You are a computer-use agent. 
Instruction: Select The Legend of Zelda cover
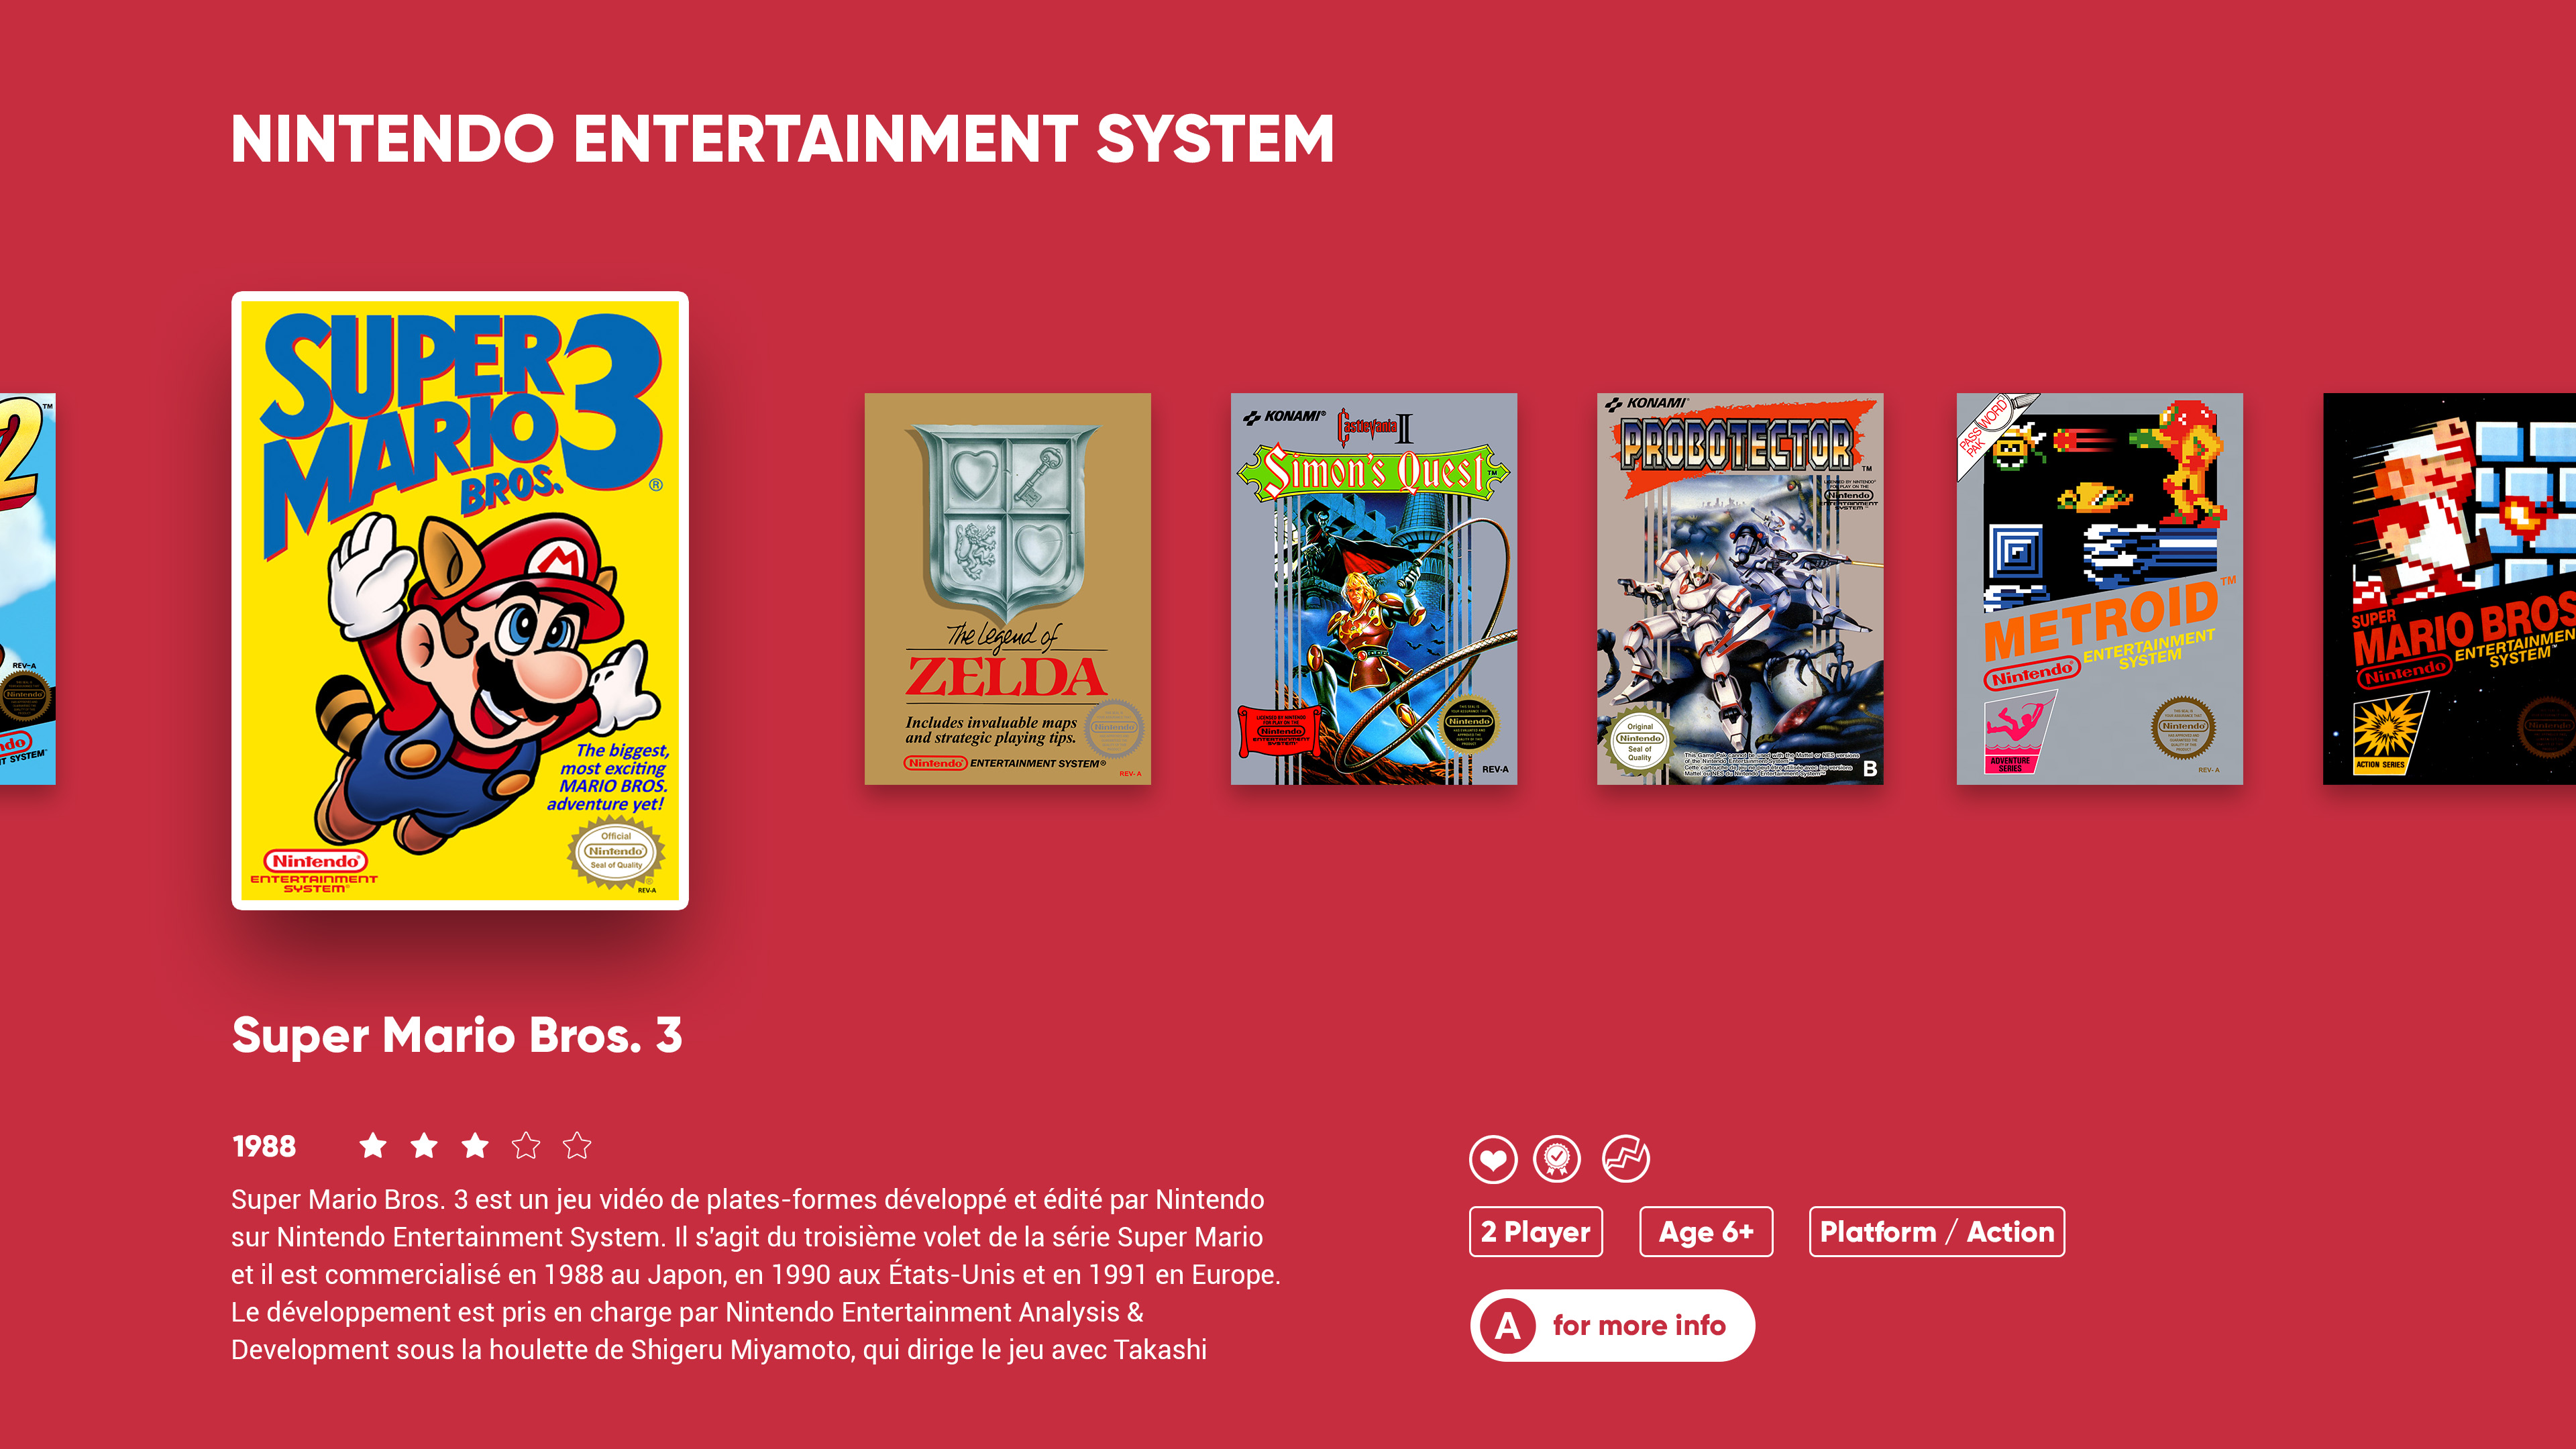[1008, 589]
